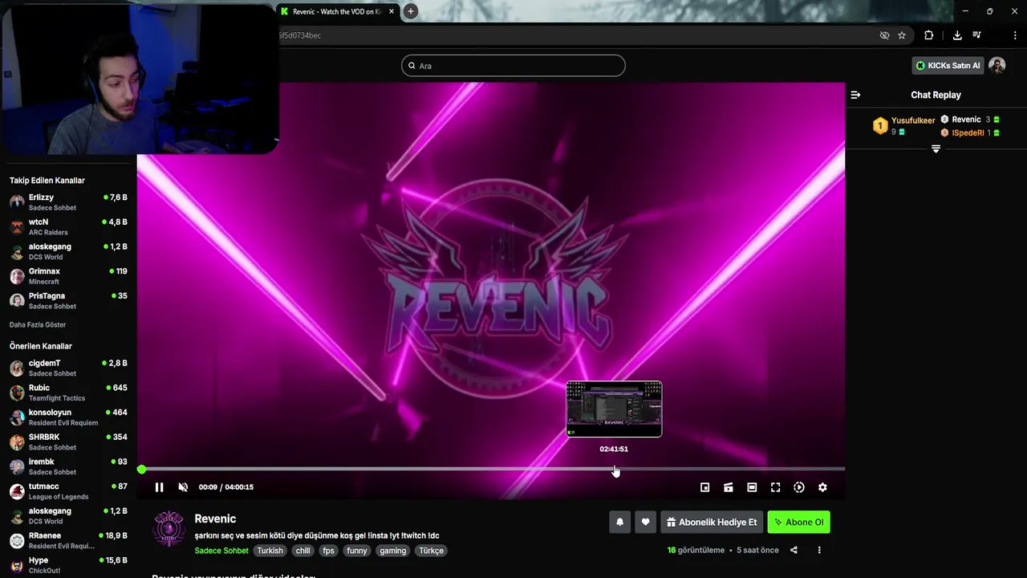This screenshot has height=578, width=1027.
Task: Open browser media controls icon
Action: click(x=976, y=35)
